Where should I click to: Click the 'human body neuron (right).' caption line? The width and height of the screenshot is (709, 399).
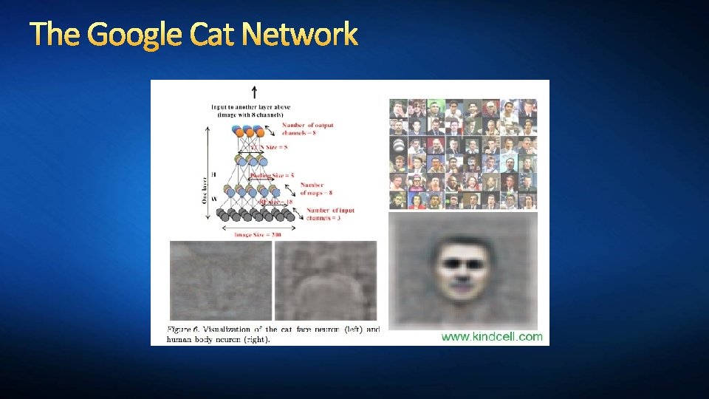click(219, 340)
